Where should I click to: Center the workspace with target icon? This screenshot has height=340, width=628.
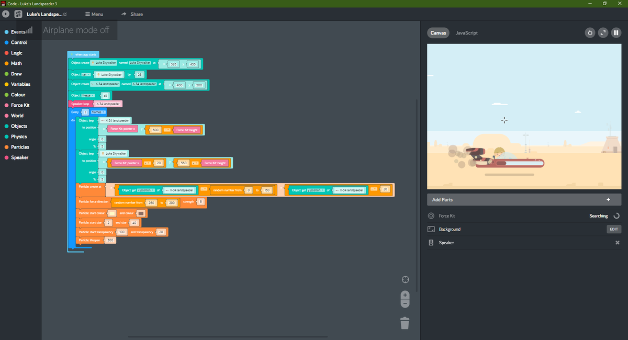pyautogui.click(x=405, y=279)
